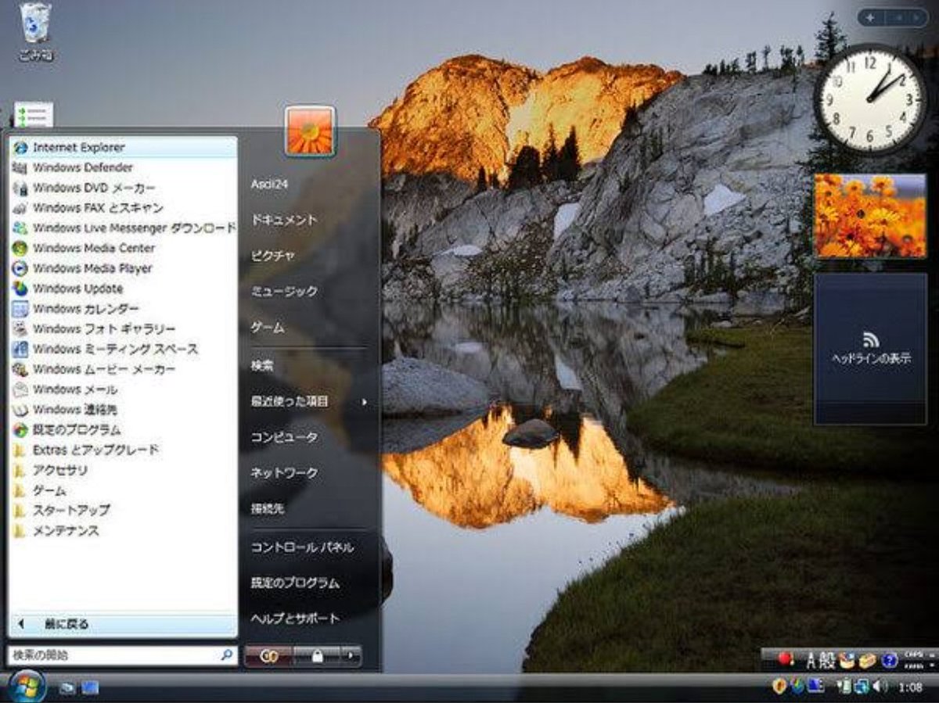Launch Windows Media Center
The width and height of the screenshot is (939, 703).
[123, 248]
